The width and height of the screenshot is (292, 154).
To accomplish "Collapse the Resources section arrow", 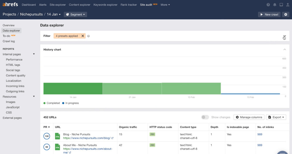I will (34, 96).
